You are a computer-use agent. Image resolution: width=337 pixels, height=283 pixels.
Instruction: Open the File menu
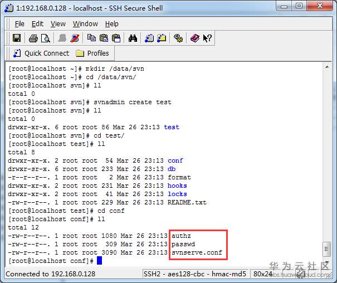click(x=19, y=23)
